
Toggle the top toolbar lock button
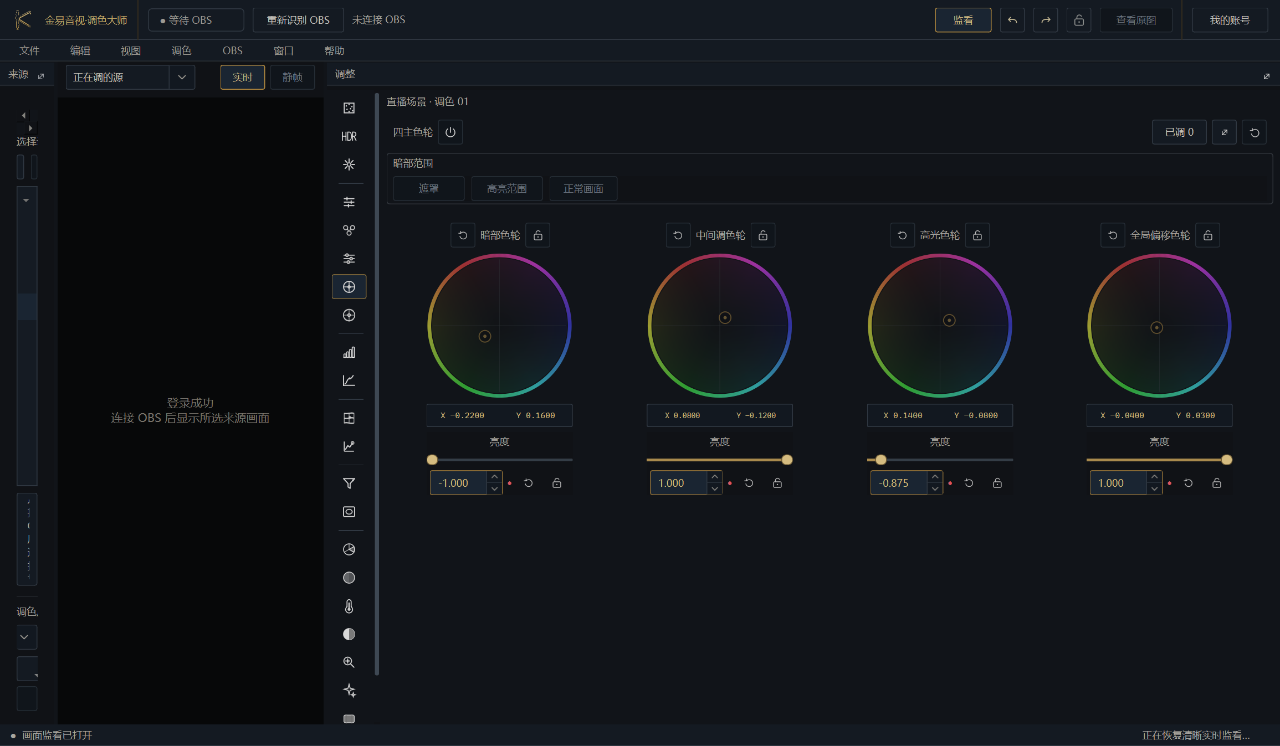coord(1079,20)
